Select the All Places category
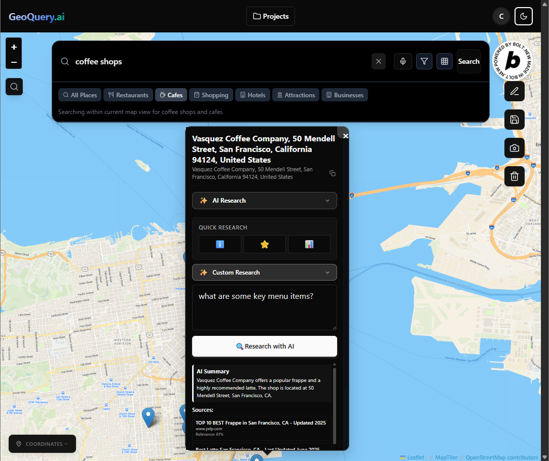549x461 pixels. tap(80, 95)
